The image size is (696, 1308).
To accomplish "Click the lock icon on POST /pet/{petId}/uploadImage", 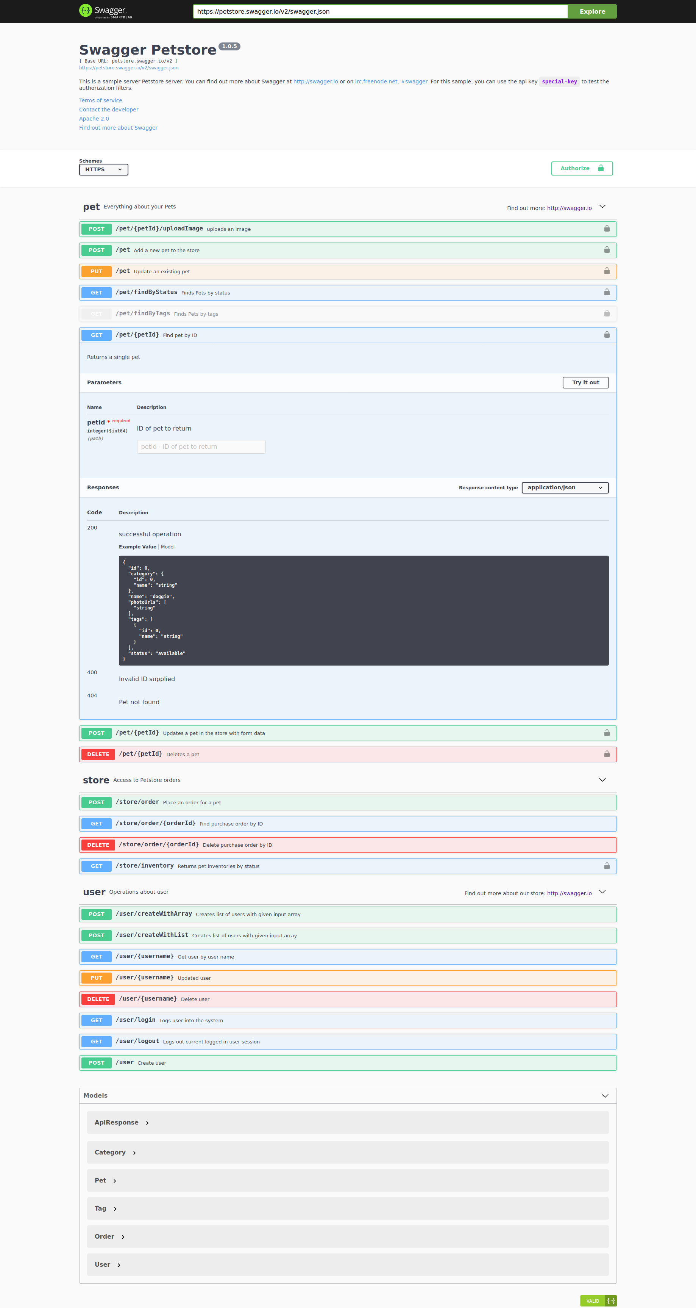I will (607, 229).
